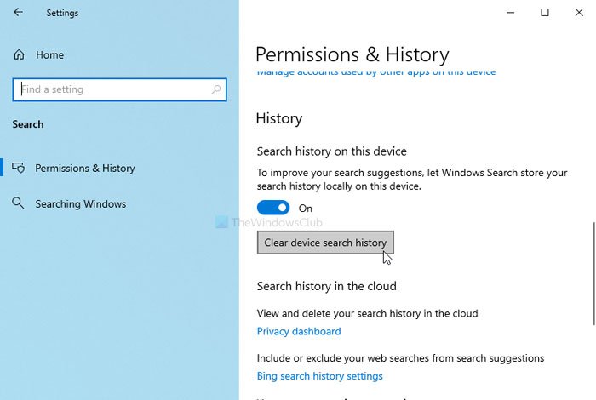Select Searching Windows in sidebar
This screenshot has width=596, height=400.
click(80, 204)
